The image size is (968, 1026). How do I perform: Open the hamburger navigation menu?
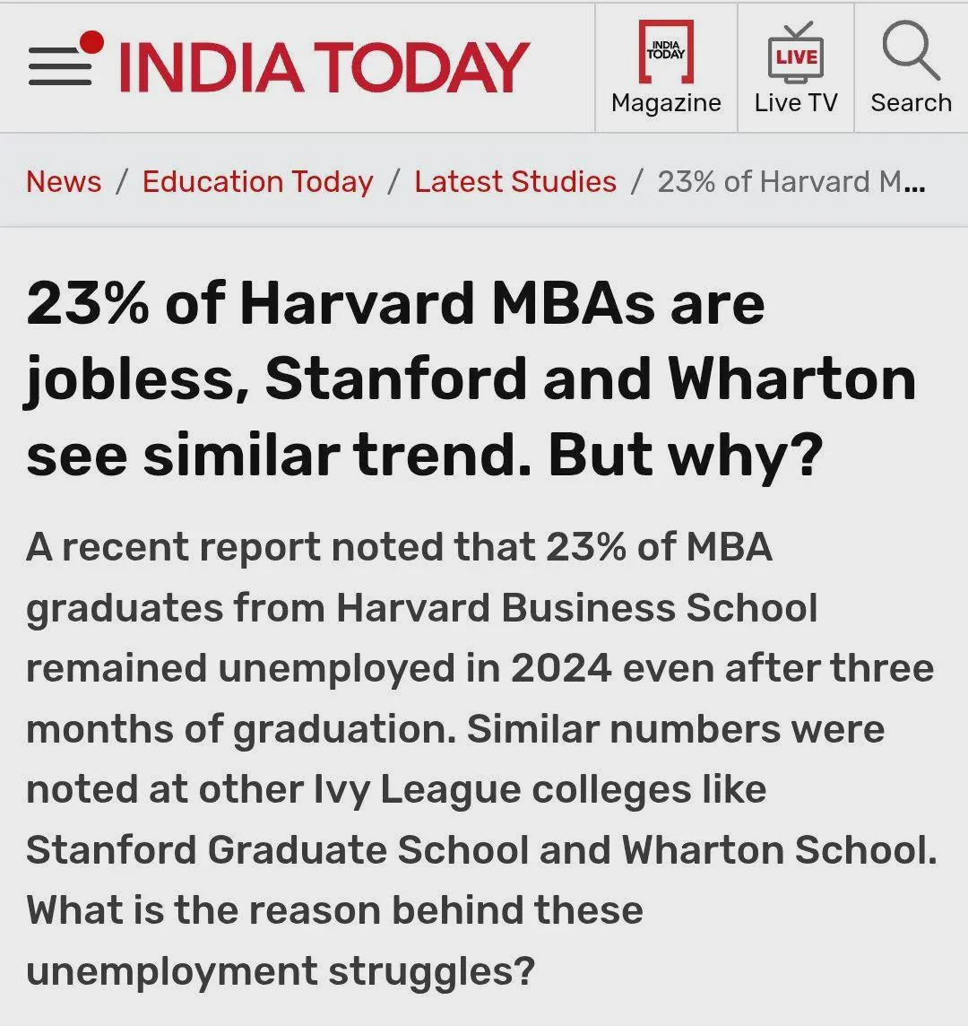point(59,68)
